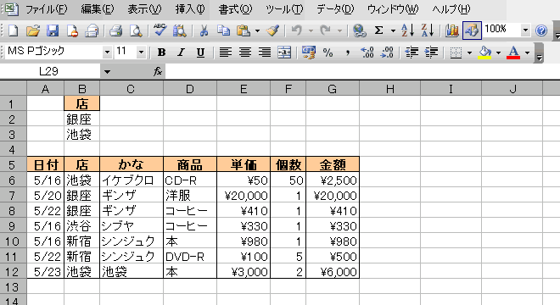Select the Format Painter brush icon
This screenshot has width=560, height=305.
click(273, 30)
